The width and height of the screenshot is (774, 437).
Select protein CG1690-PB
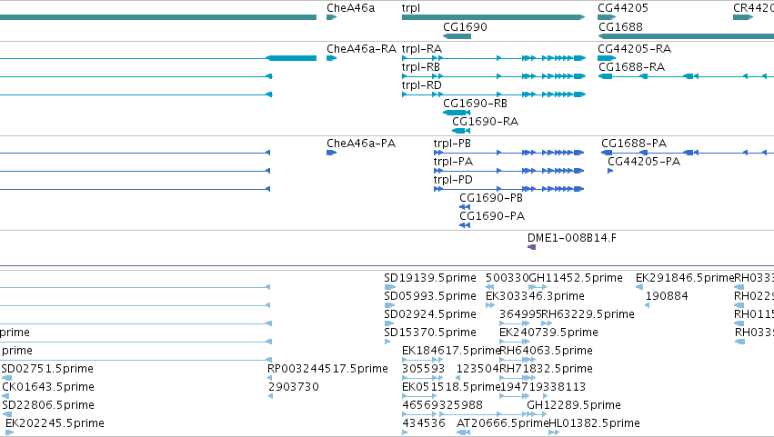tap(490, 198)
